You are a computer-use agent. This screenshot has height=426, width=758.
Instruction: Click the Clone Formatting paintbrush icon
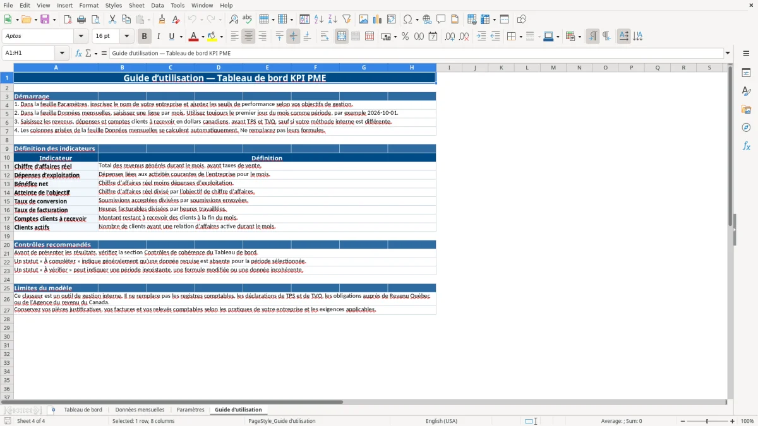pos(162,20)
